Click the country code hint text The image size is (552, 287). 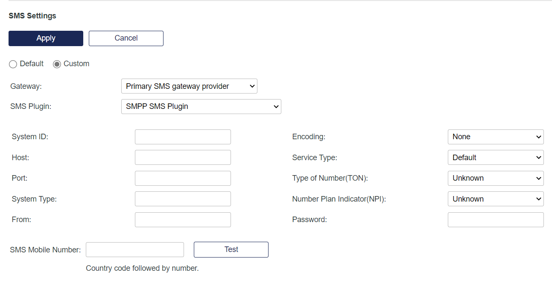click(x=142, y=268)
